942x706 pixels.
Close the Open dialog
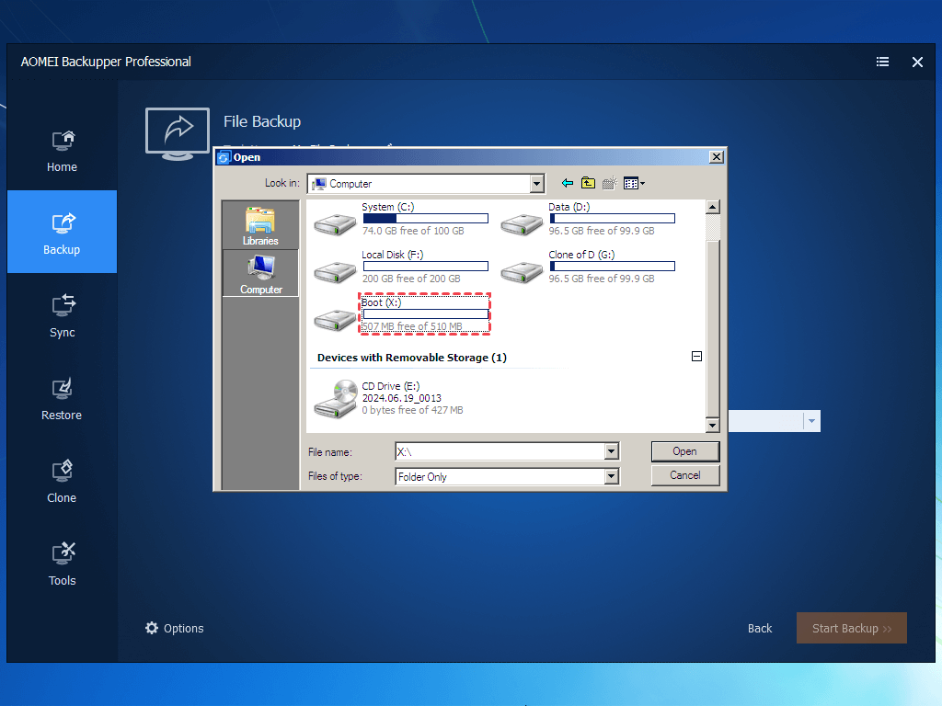pyautogui.click(x=716, y=156)
